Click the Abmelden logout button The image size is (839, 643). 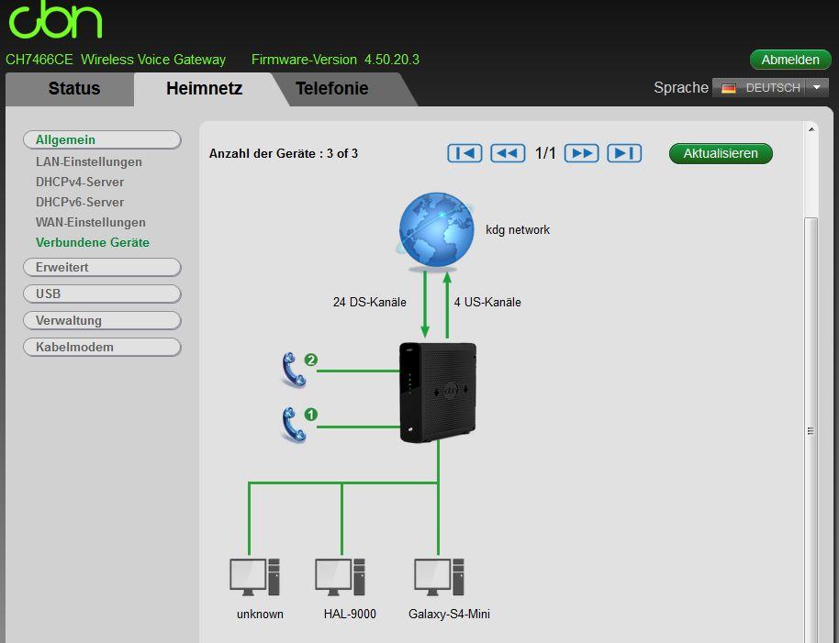coord(790,60)
